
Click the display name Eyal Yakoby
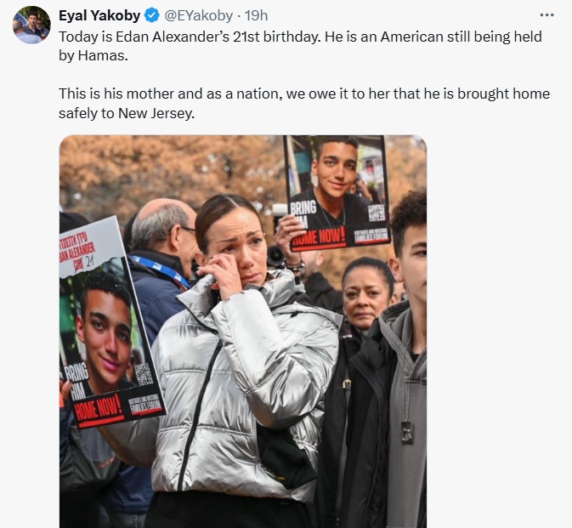tap(99, 15)
